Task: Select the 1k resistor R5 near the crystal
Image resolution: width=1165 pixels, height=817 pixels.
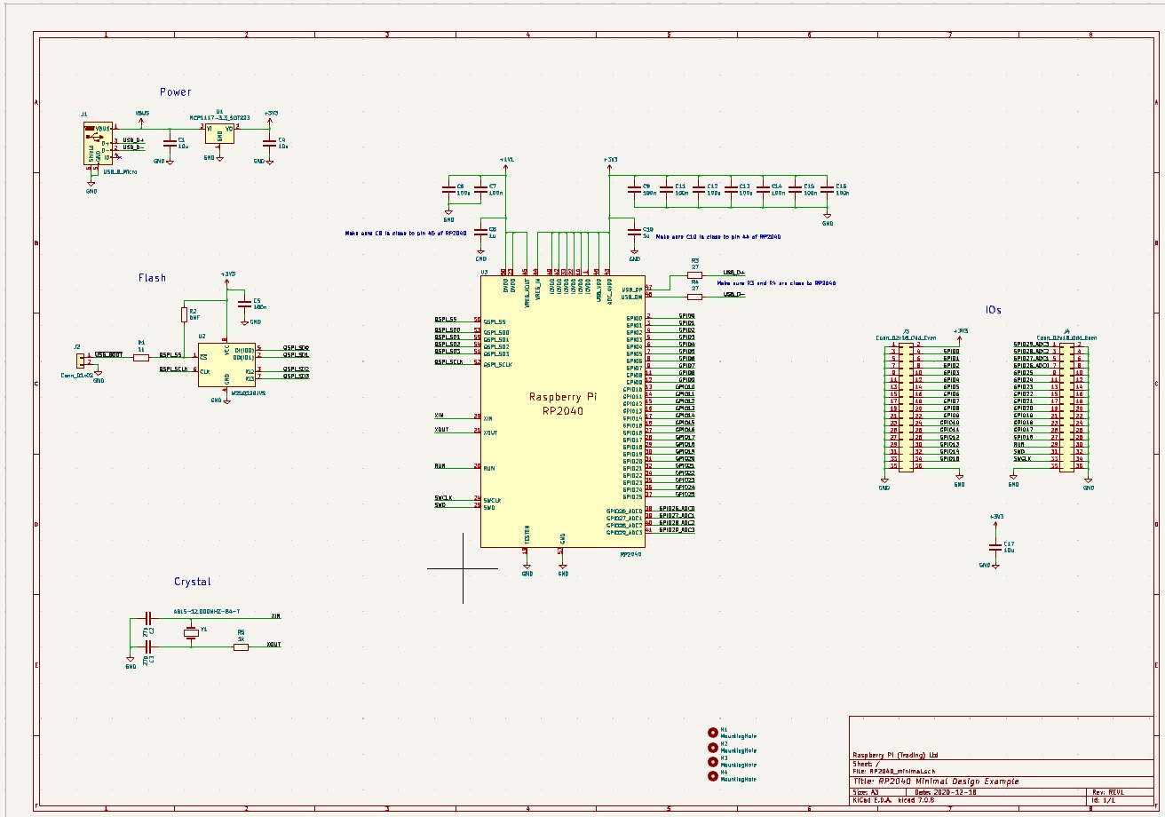Action: tap(241, 647)
